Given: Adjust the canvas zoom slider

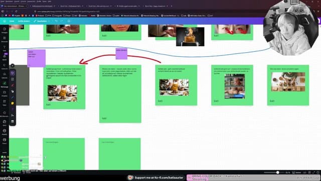Looking at the screenshot, I should 277,172.
